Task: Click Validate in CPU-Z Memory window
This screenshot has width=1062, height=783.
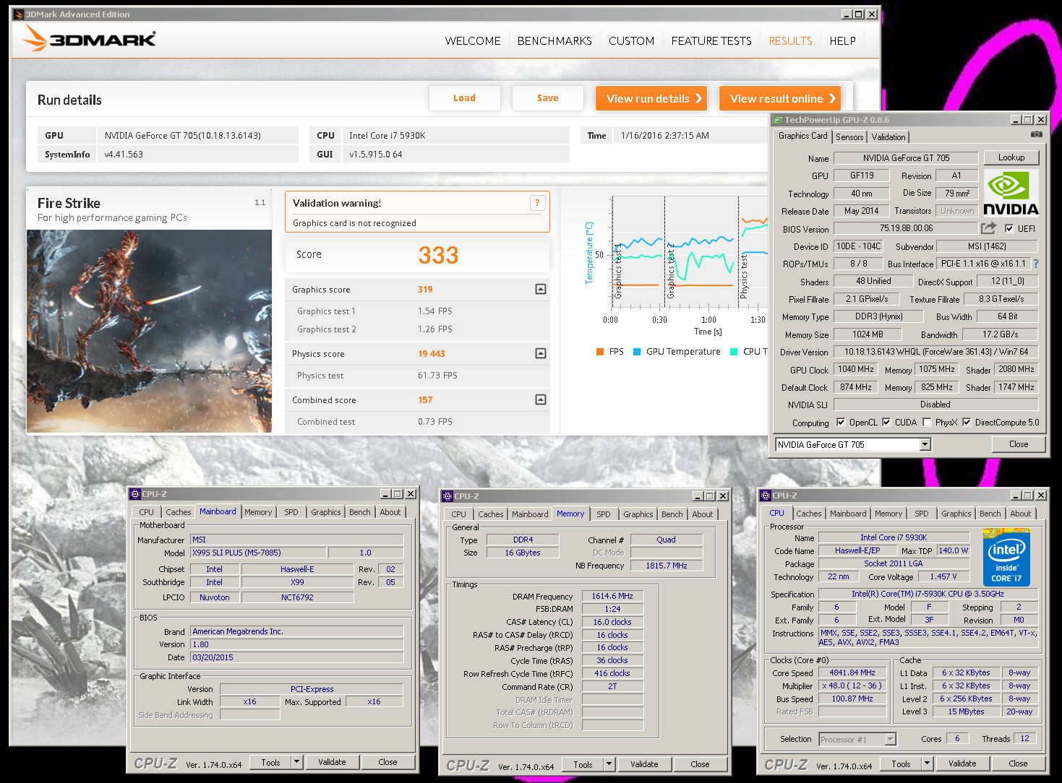Action: click(643, 764)
